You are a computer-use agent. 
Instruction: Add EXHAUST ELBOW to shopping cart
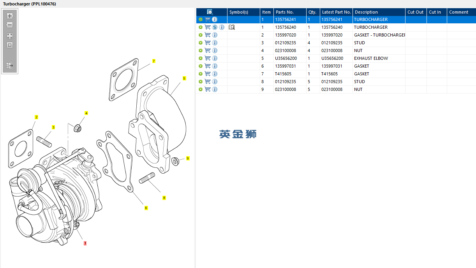click(x=208, y=58)
